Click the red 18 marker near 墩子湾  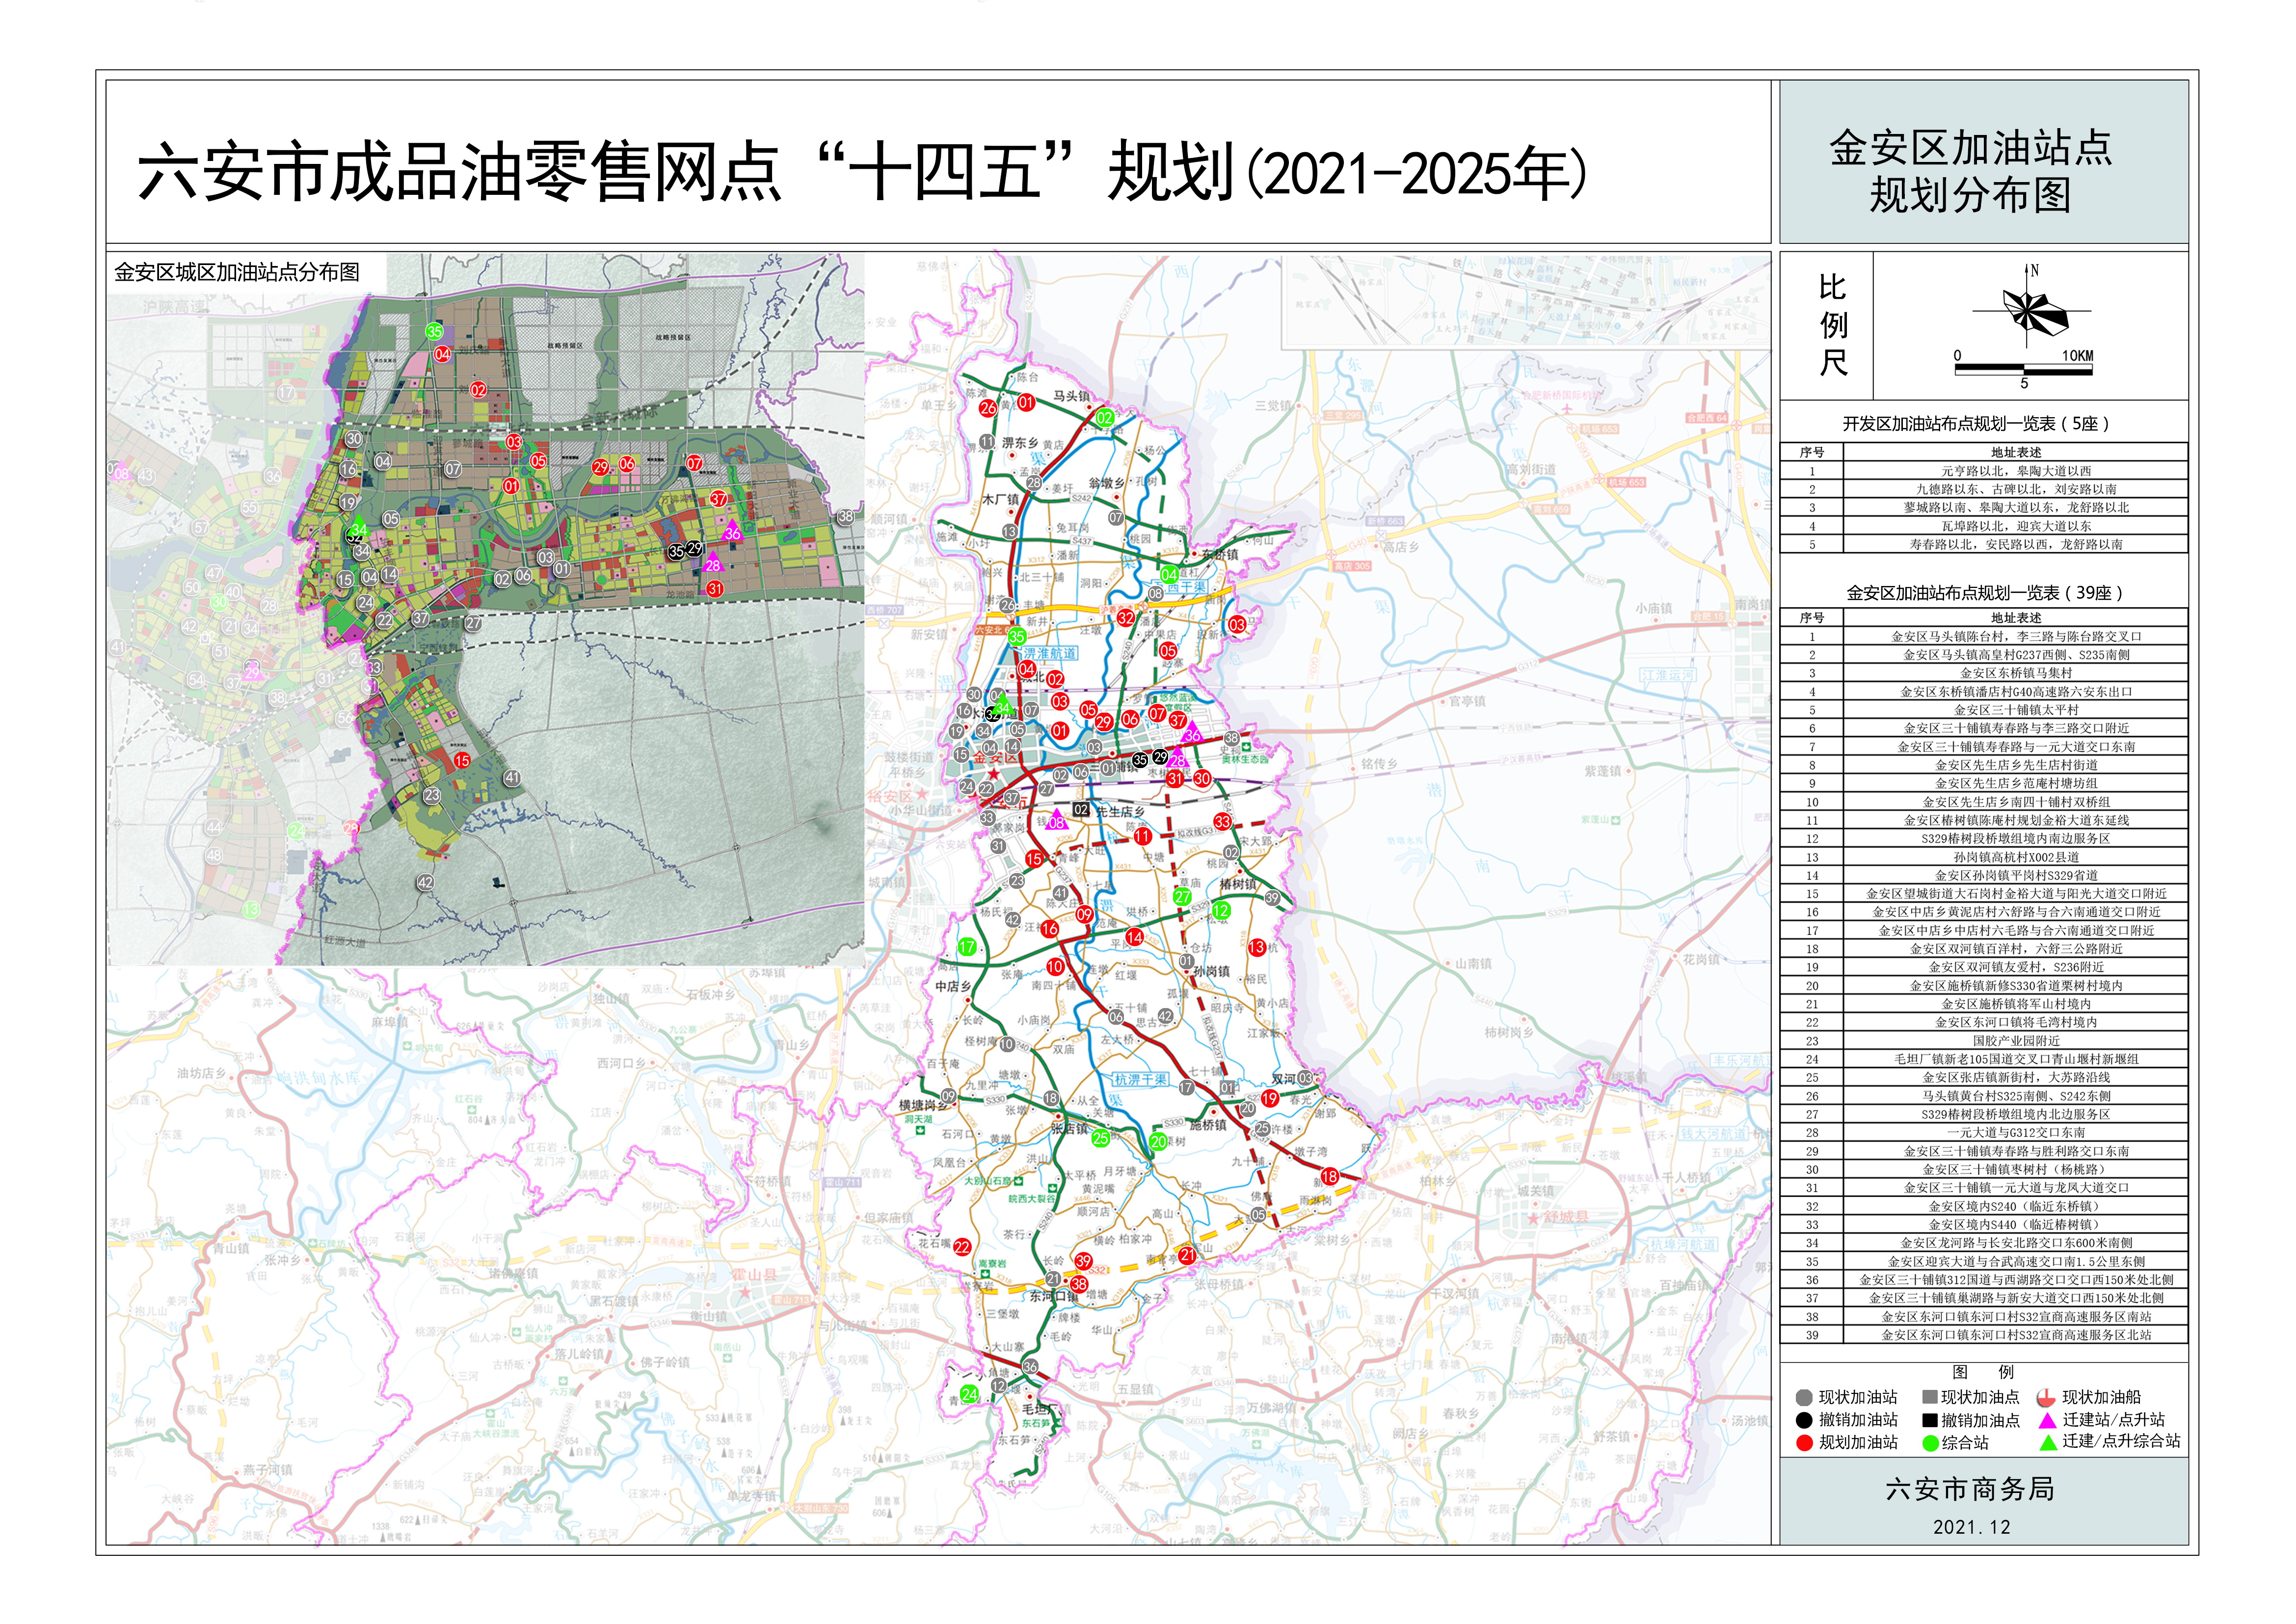pyautogui.click(x=1329, y=1177)
